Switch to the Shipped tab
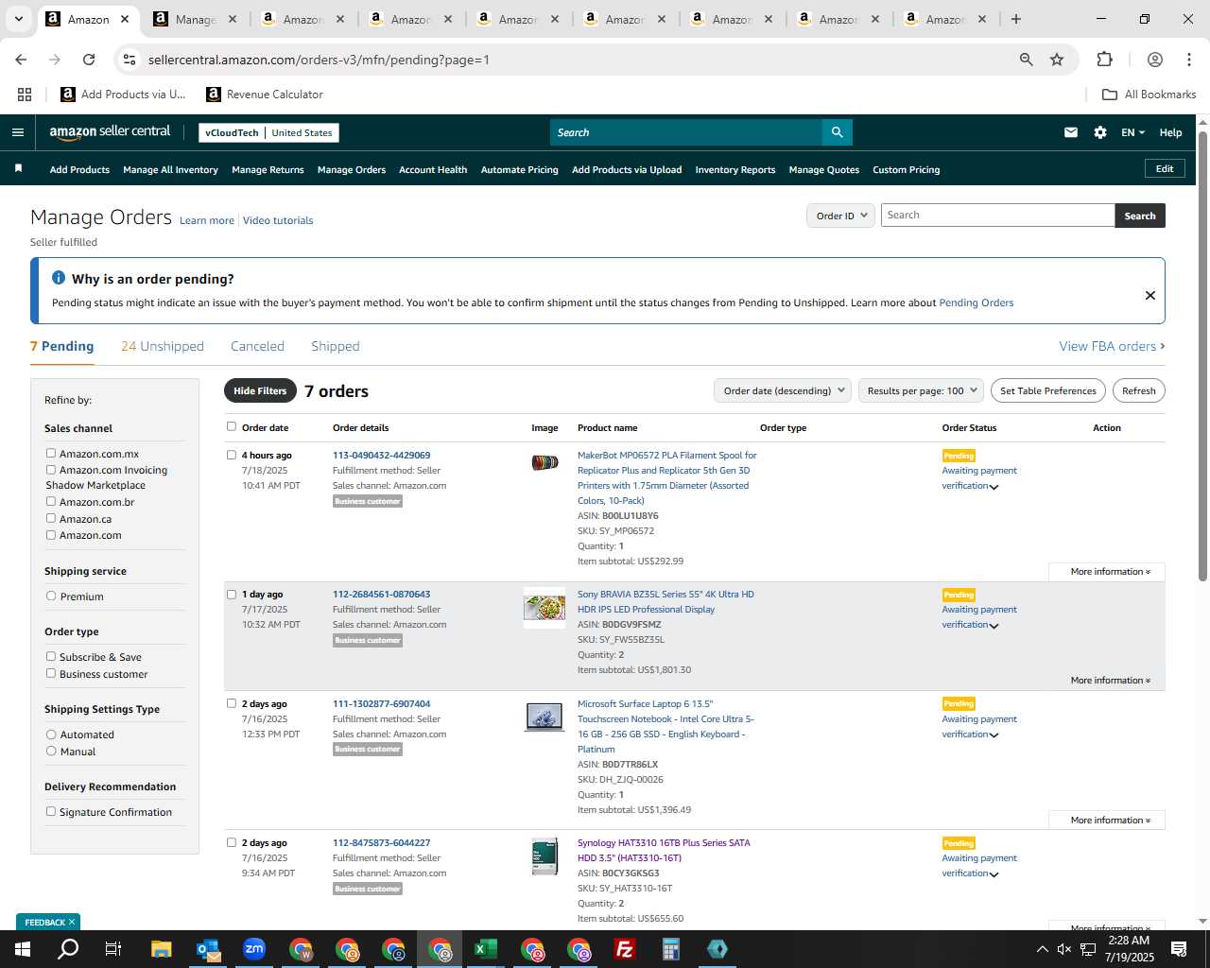1210x968 pixels. pyautogui.click(x=336, y=346)
